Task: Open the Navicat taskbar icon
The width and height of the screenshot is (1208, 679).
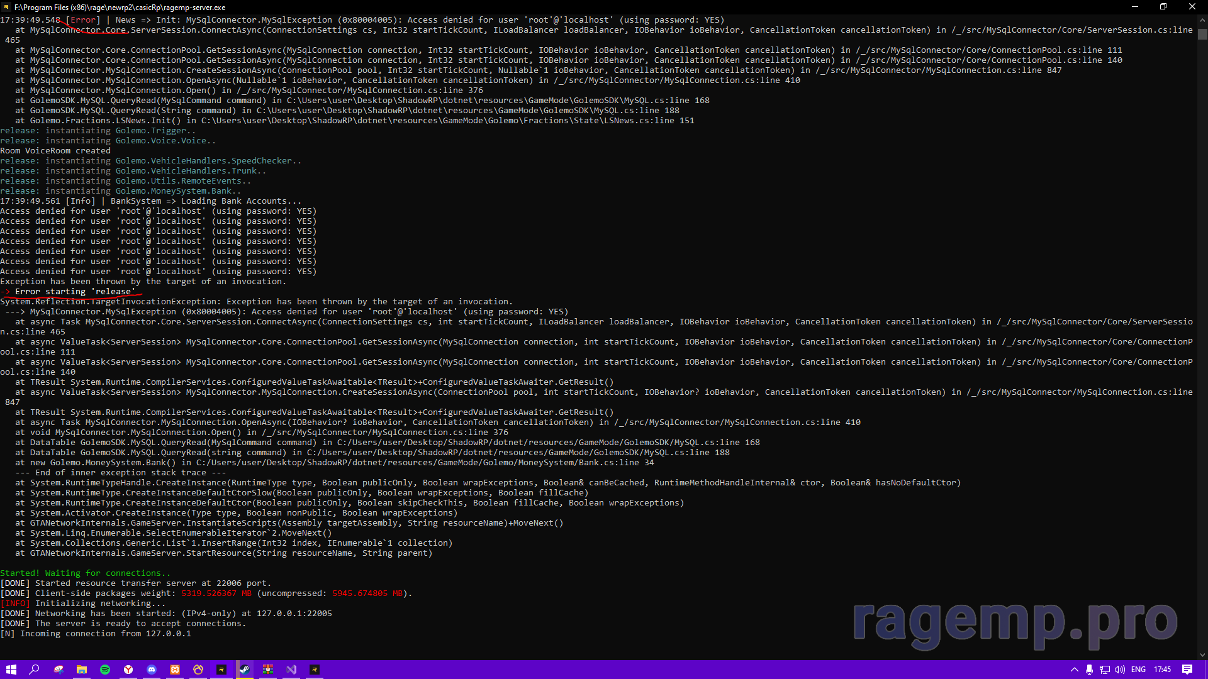Action: pos(198,670)
